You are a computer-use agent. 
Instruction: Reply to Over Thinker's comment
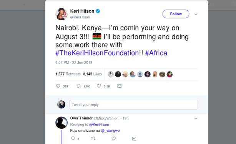pyautogui.click(x=73, y=138)
